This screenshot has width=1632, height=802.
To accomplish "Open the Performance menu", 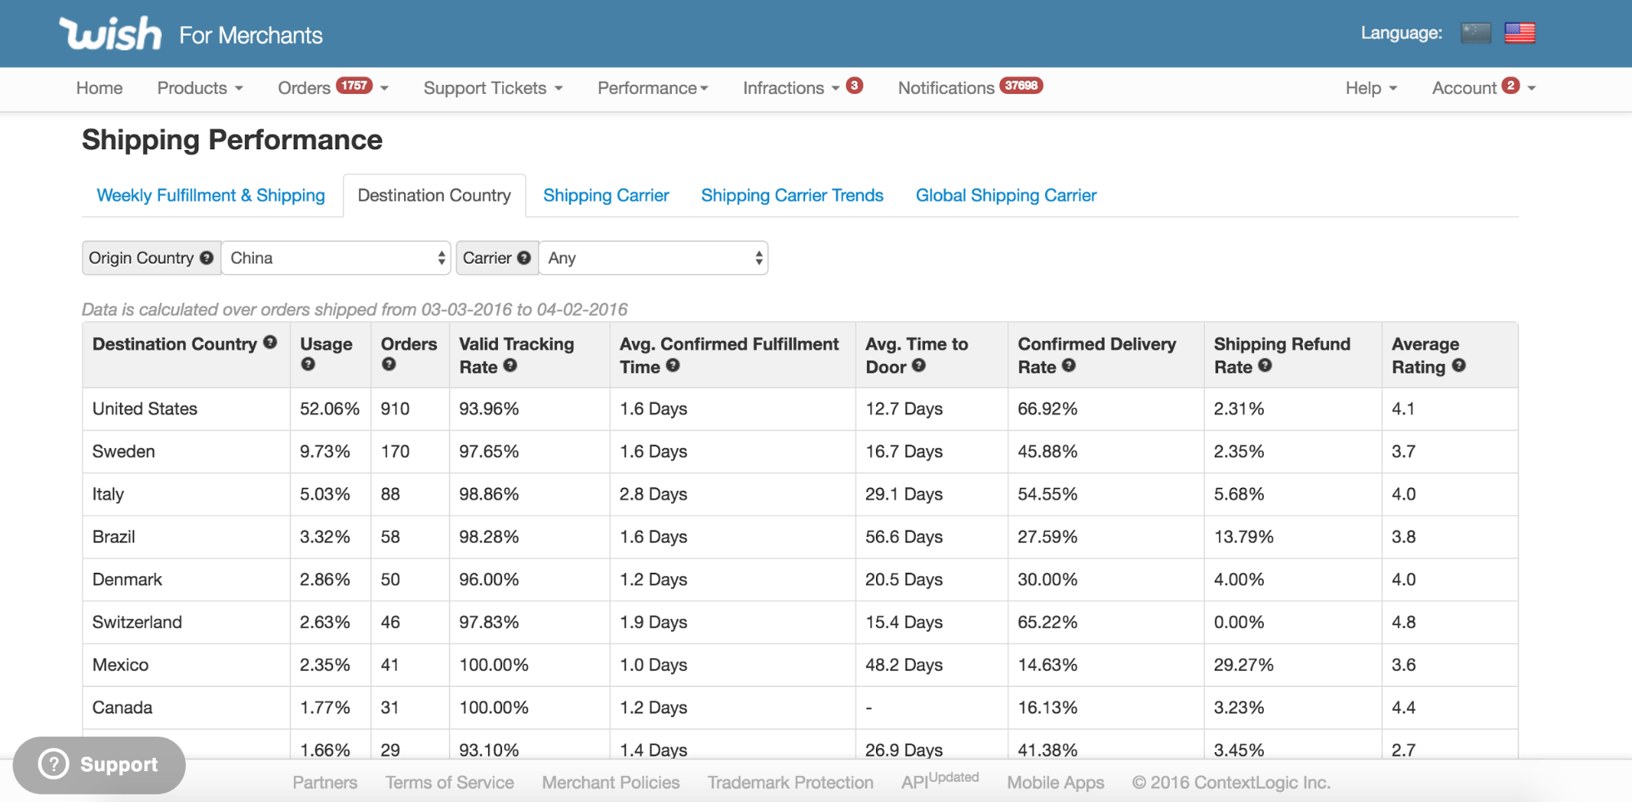I will tap(652, 88).
